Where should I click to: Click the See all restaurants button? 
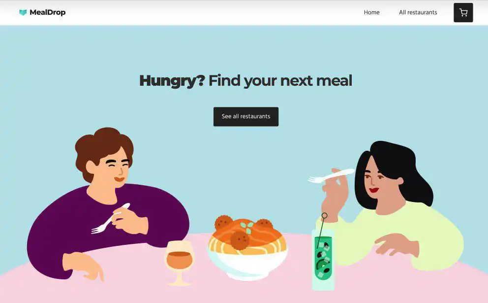point(246,117)
